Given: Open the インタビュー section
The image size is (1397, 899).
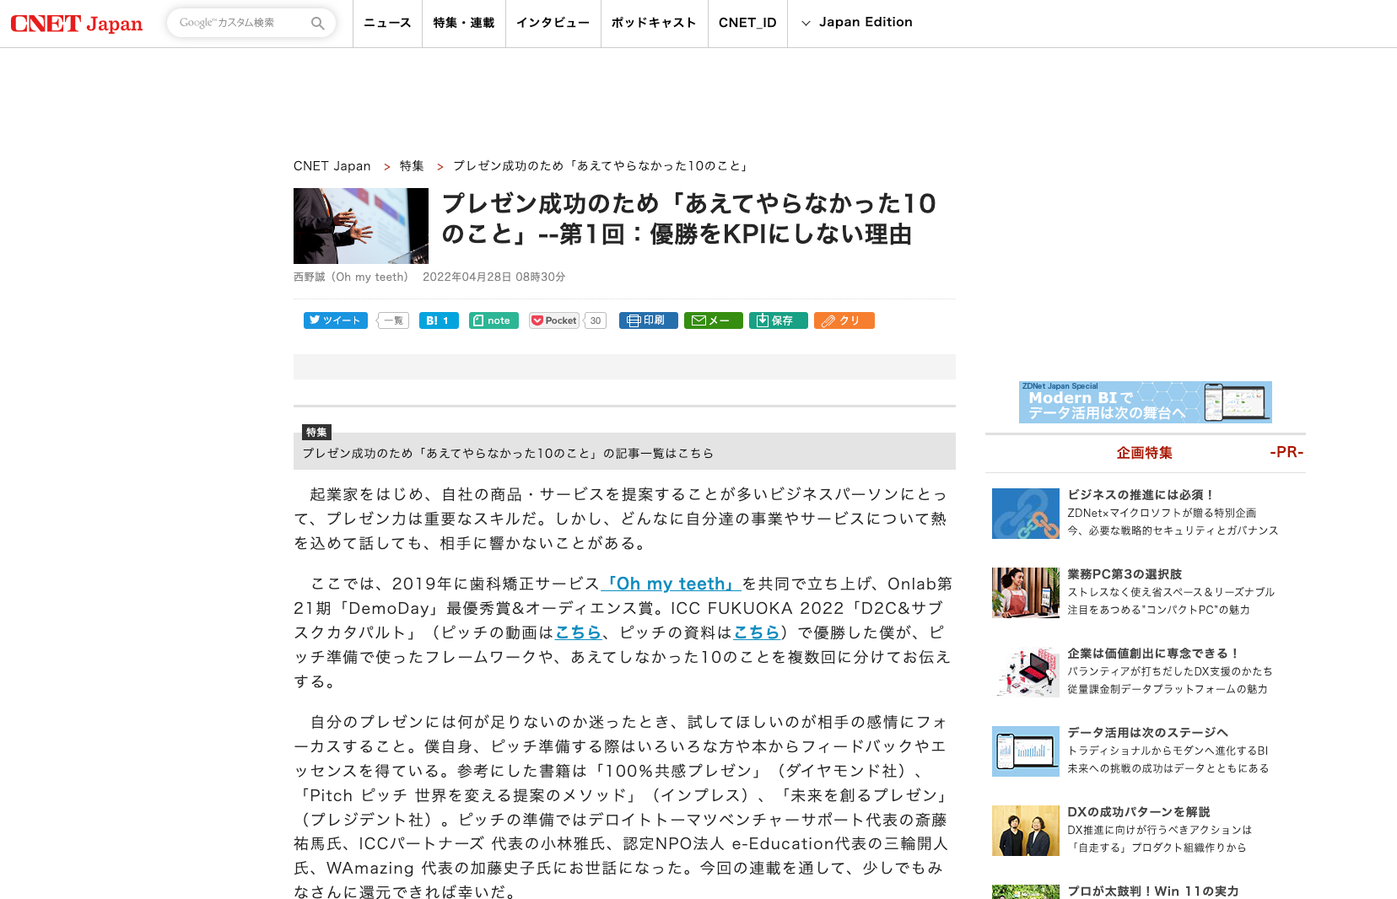Looking at the screenshot, I should [x=553, y=23].
